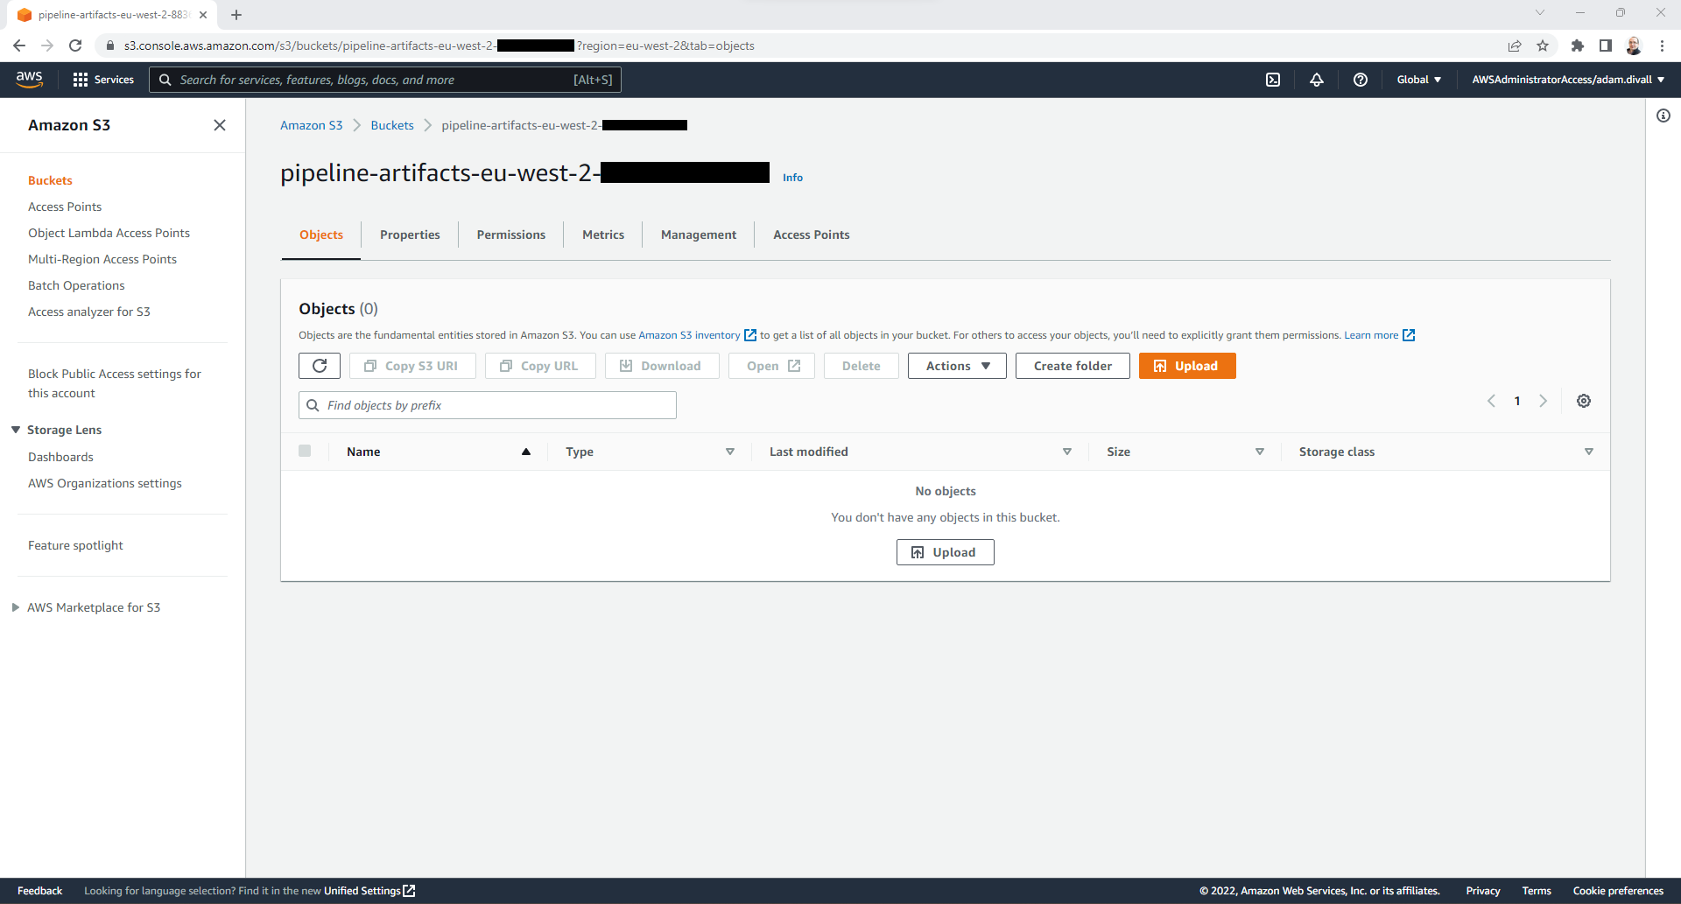Bookmark this page with the star icon

1543,46
